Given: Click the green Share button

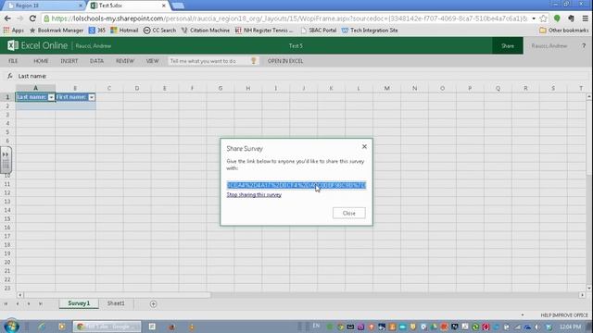Looking at the screenshot, I should pyautogui.click(x=508, y=45).
